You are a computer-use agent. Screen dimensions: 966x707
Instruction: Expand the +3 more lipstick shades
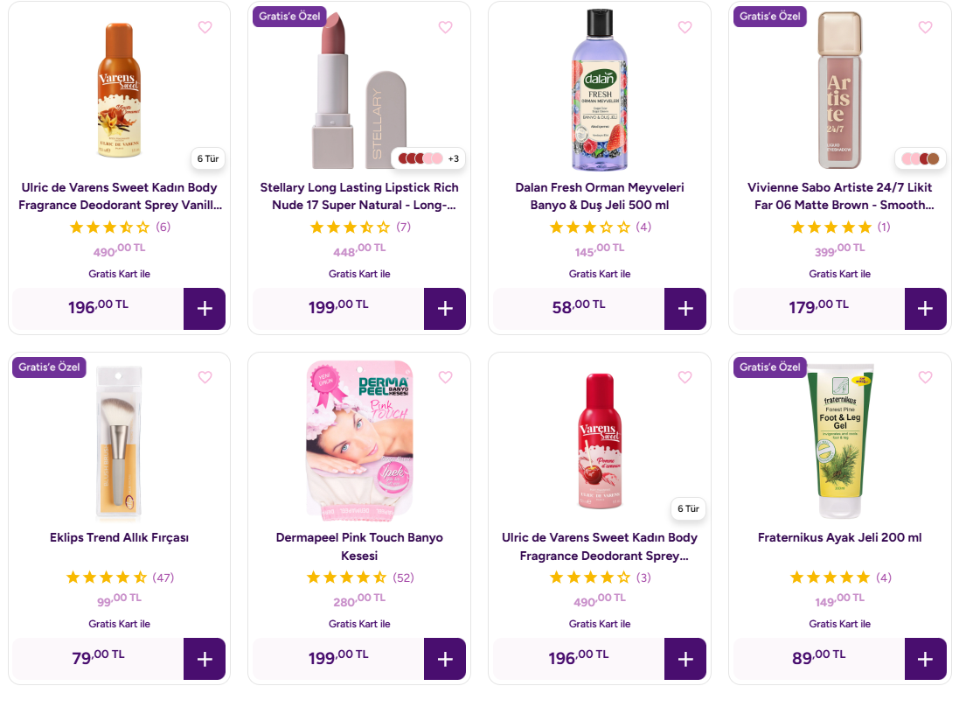[453, 158]
